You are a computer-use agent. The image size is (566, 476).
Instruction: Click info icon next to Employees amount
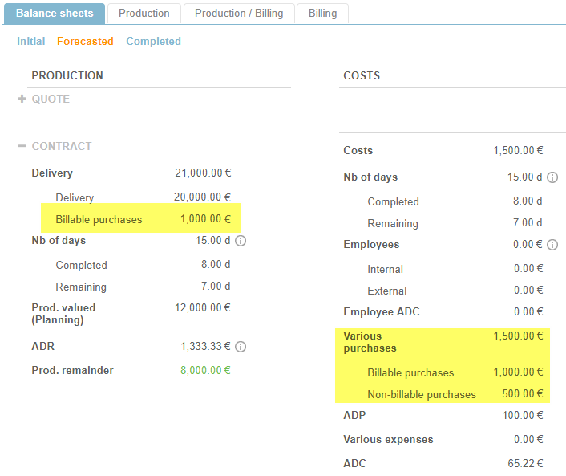pos(552,245)
